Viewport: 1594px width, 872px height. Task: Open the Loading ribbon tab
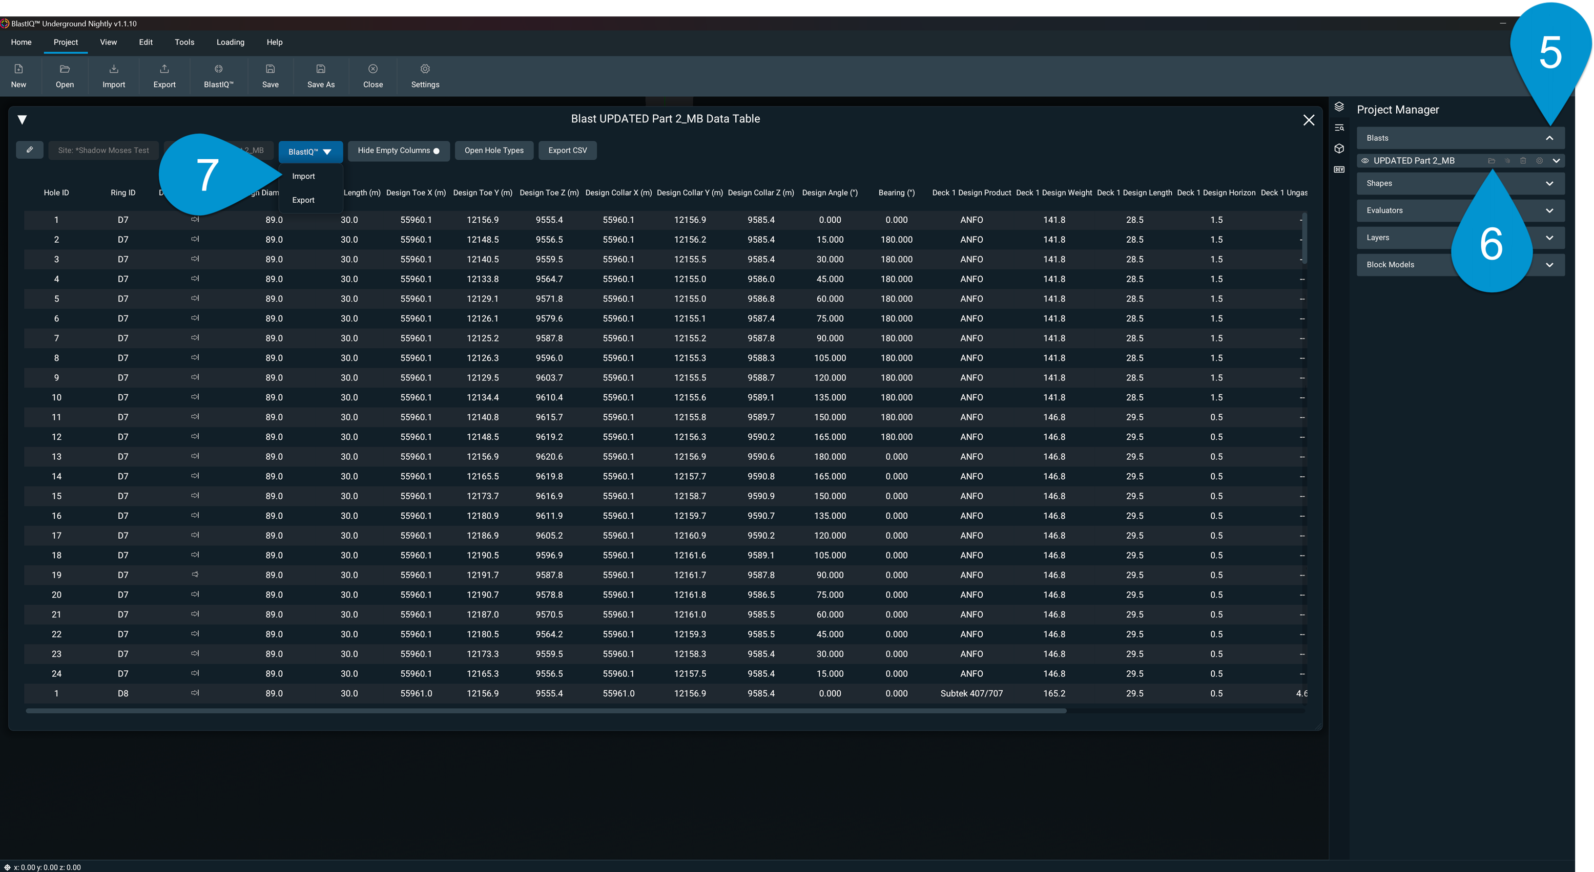(x=230, y=42)
